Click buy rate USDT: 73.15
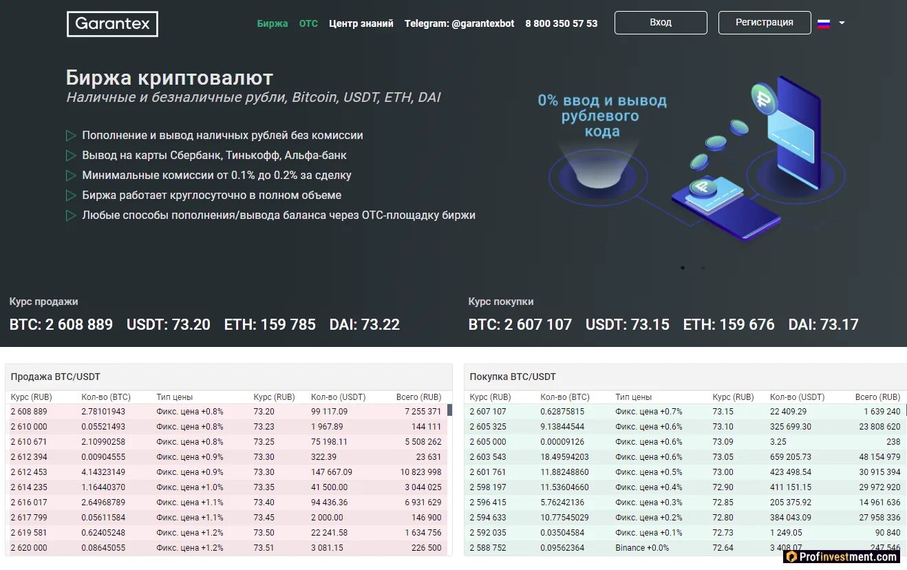907x570 pixels. 628,324
